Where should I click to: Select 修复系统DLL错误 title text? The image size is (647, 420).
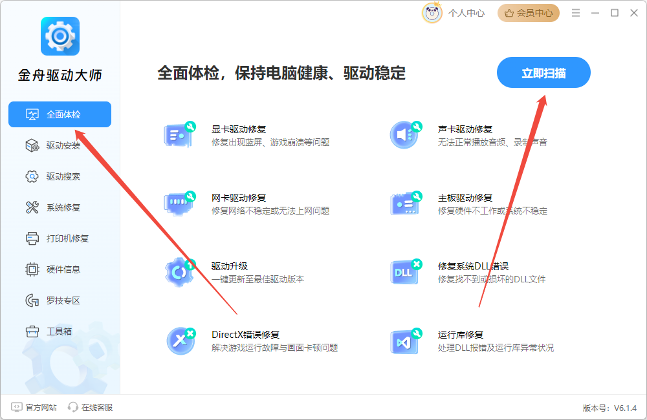coord(474,266)
